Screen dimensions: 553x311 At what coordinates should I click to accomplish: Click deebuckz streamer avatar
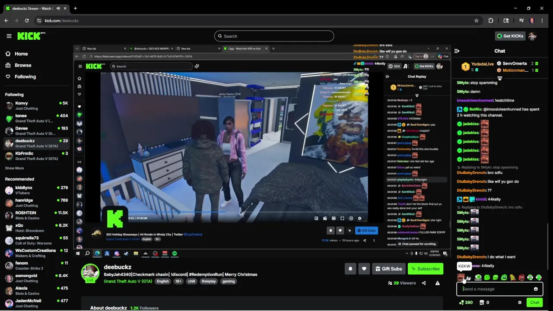(x=90, y=273)
